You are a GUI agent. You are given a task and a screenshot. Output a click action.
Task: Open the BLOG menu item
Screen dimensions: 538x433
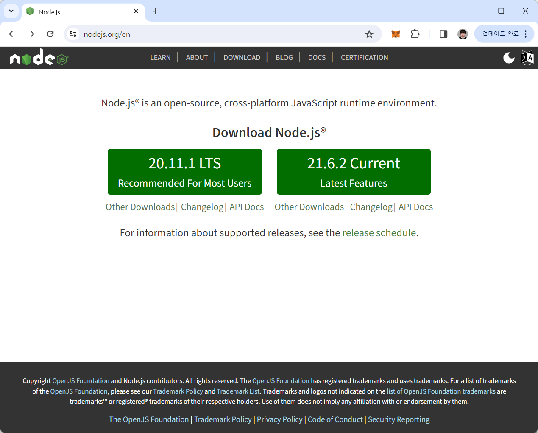click(x=284, y=57)
